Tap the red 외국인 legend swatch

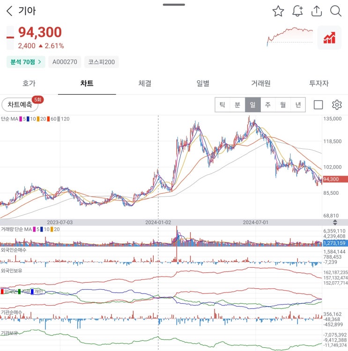pos(2,292)
